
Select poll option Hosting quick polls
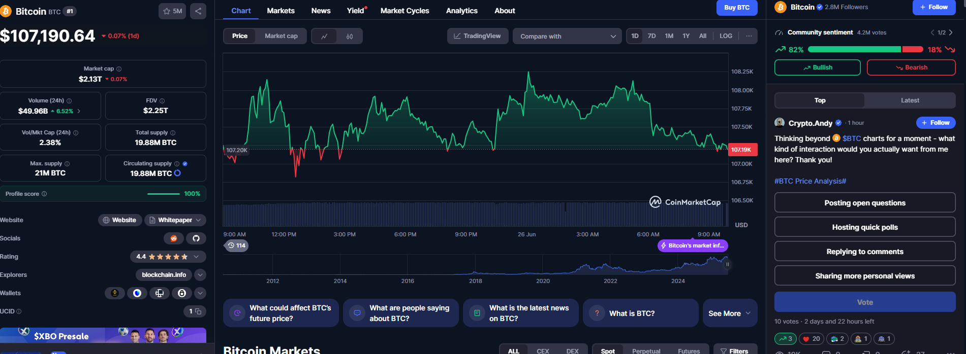(865, 227)
